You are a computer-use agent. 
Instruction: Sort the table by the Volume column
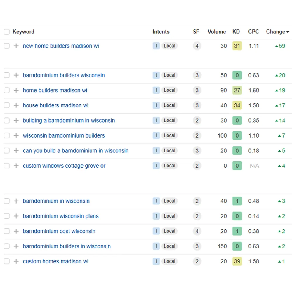(x=217, y=32)
